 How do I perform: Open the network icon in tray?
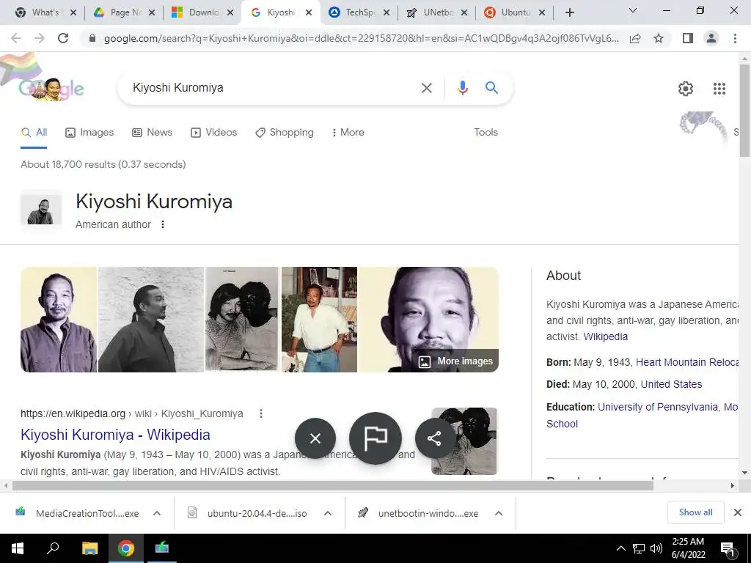(x=639, y=548)
